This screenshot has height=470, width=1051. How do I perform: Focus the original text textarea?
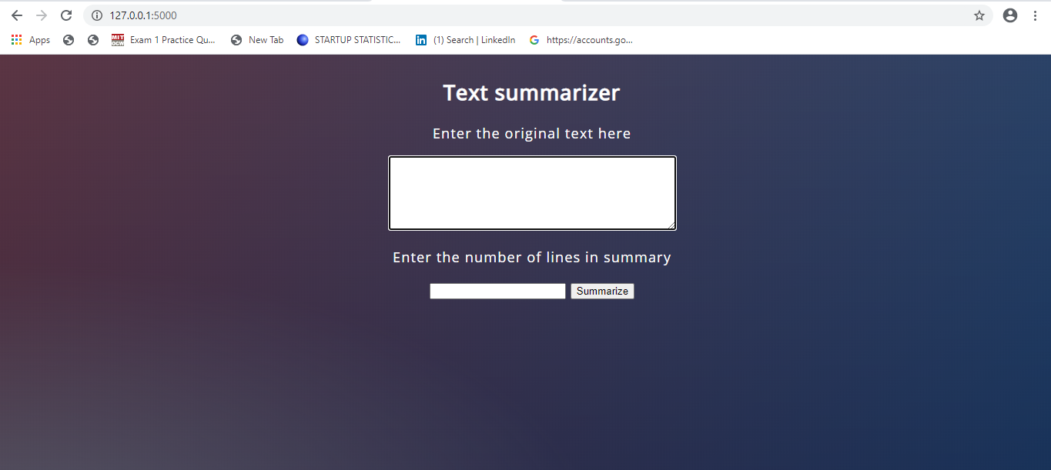coord(532,193)
